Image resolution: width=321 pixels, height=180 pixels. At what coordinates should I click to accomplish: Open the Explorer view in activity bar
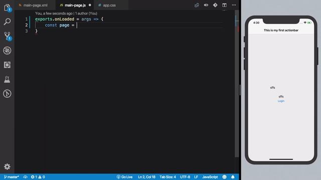(x=7, y=8)
